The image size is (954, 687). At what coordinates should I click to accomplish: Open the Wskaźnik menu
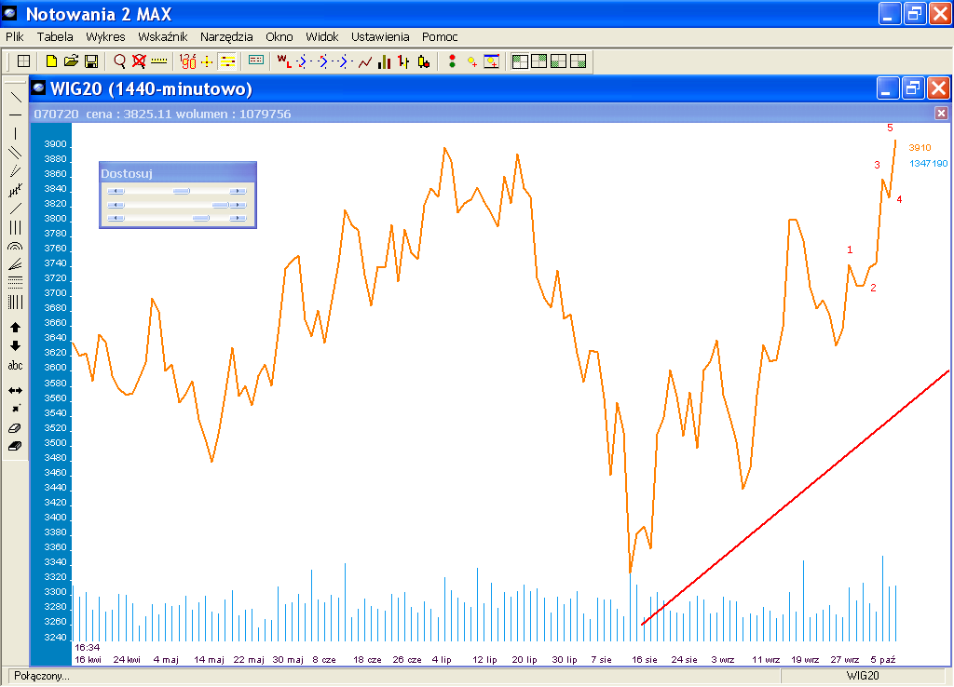tap(162, 36)
